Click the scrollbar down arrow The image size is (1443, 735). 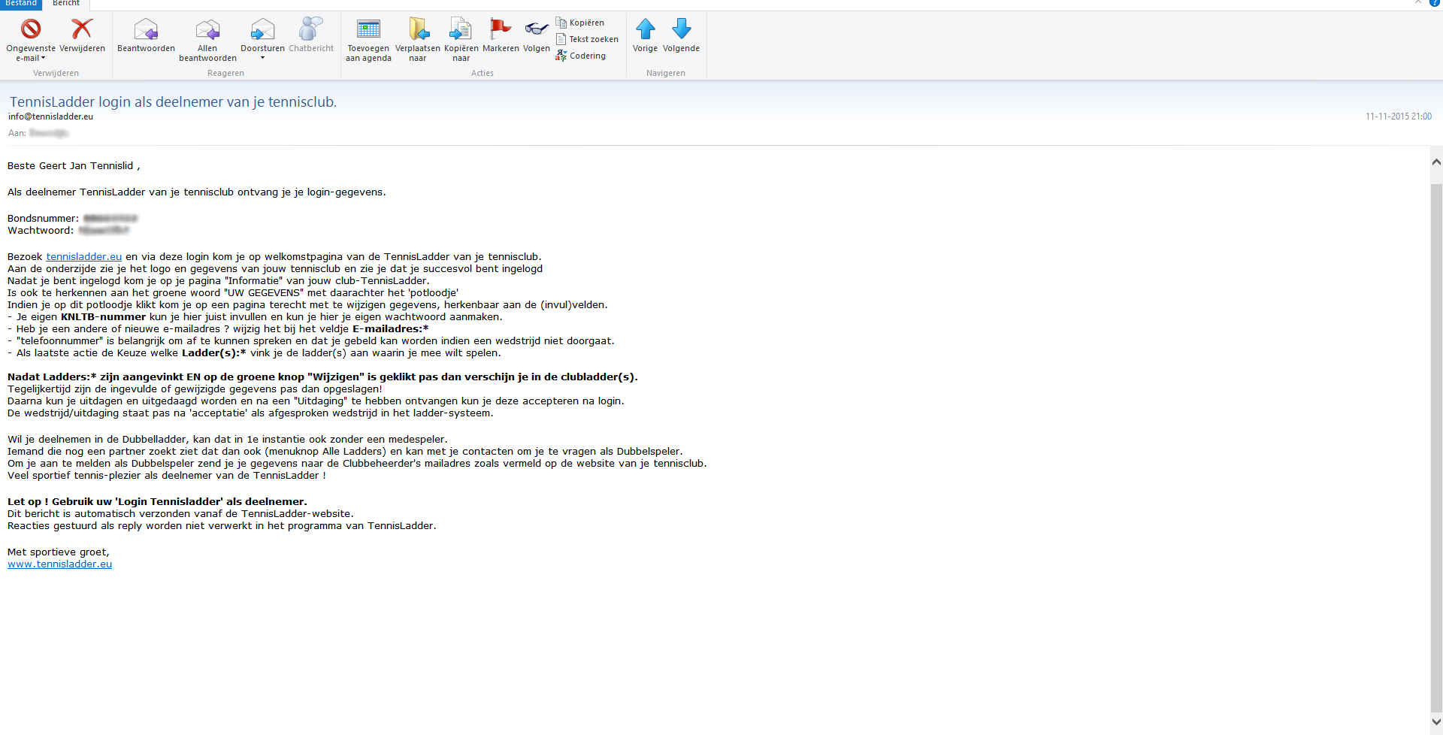pyautogui.click(x=1436, y=722)
